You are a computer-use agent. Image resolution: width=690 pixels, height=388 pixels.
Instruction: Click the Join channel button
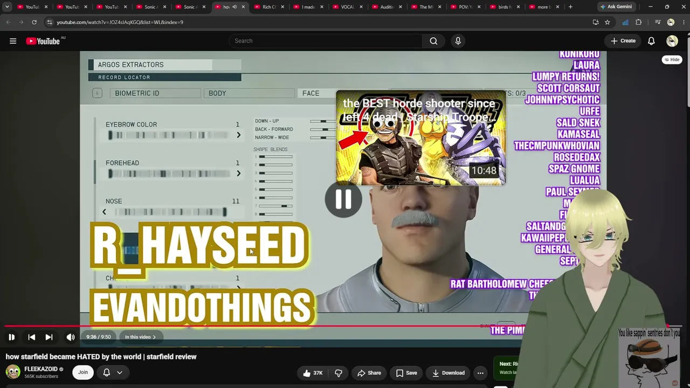coord(82,372)
